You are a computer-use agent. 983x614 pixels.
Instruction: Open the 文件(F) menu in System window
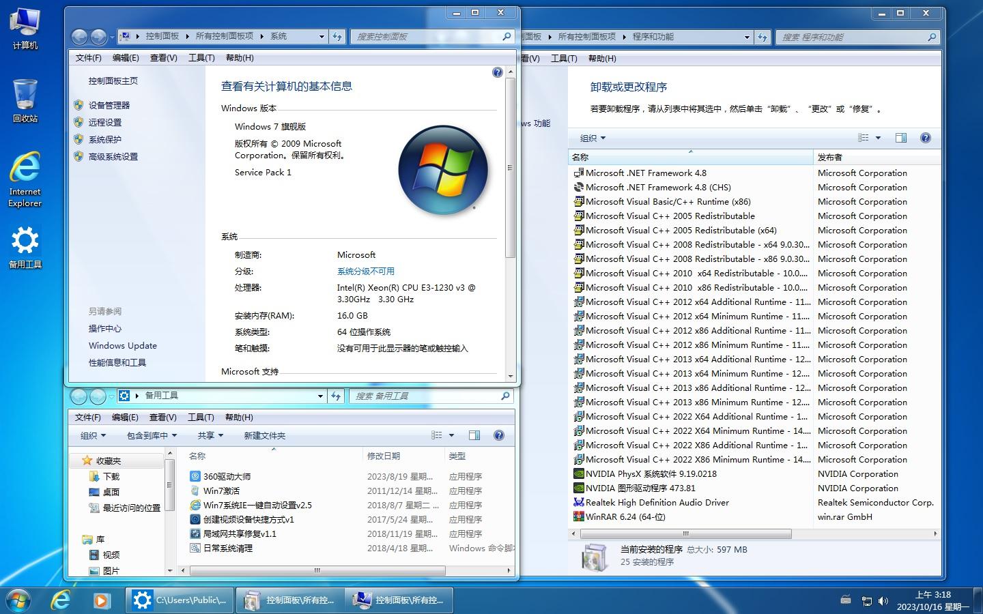click(x=89, y=58)
